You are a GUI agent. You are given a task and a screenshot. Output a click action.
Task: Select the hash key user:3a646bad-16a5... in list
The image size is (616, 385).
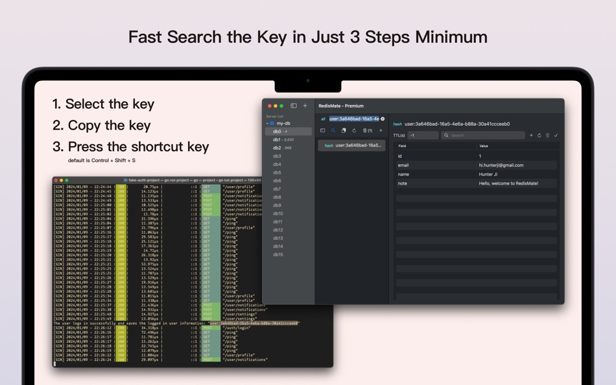tap(351, 145)
